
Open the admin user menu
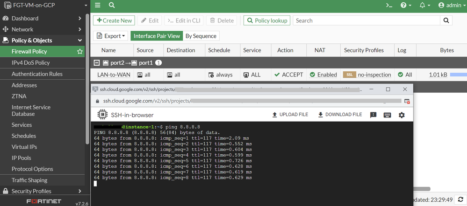pyautogui.click(x=451, y=5)
